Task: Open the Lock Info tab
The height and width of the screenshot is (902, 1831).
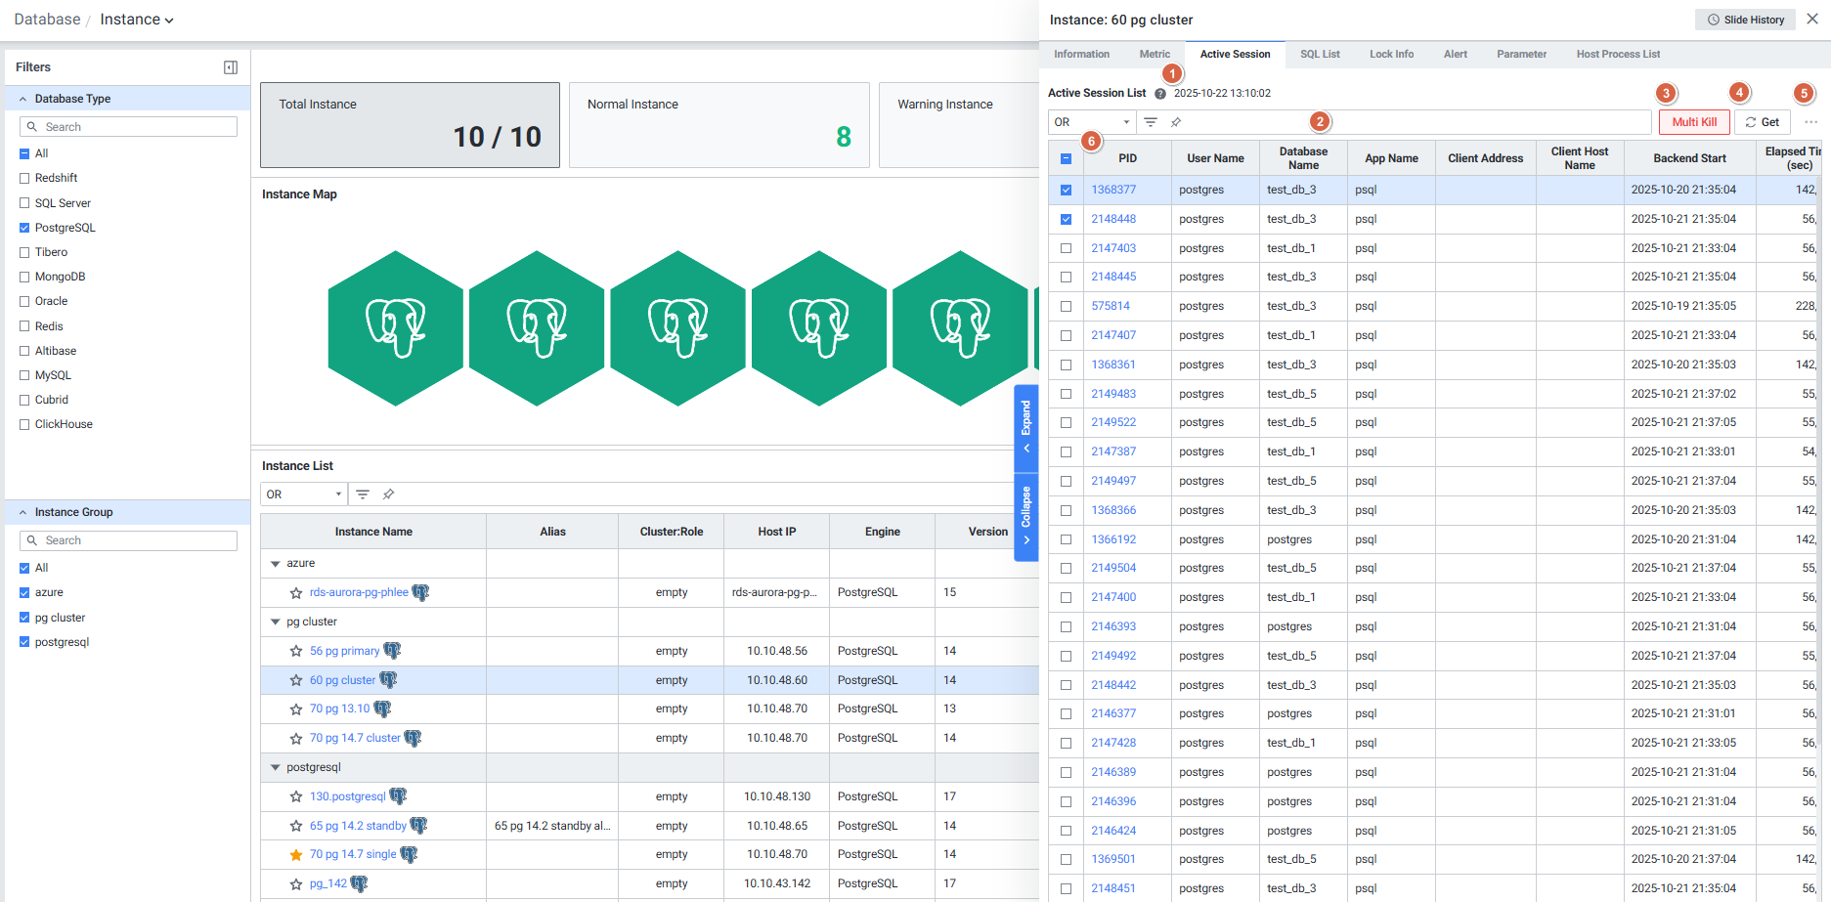Action: (x=1390, y=55)
